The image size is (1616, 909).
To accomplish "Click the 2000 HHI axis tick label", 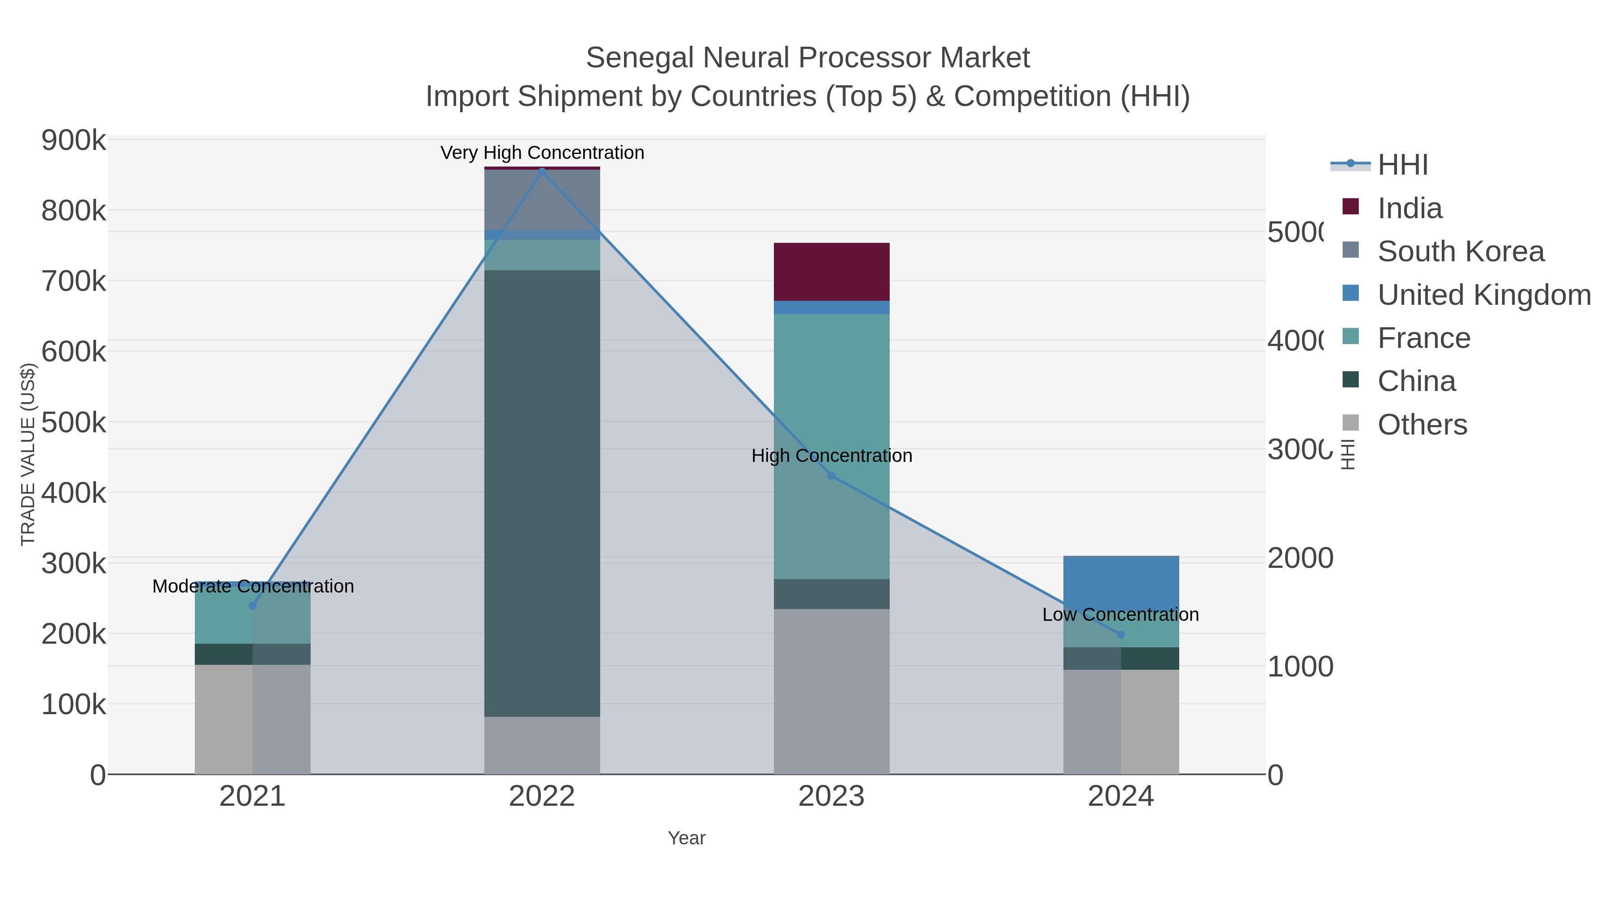I will pyautogui.click(x=1300, y=558).
